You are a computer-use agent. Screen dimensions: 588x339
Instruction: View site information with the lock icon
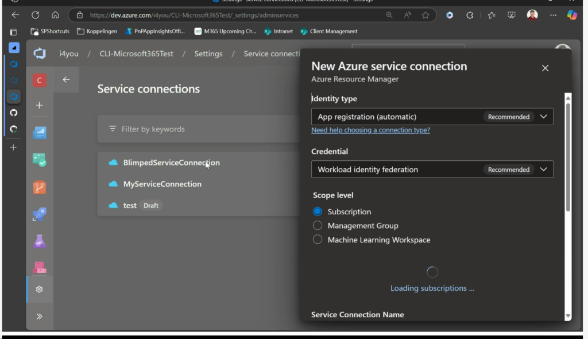pyautogui.click(x=79, y=15)
